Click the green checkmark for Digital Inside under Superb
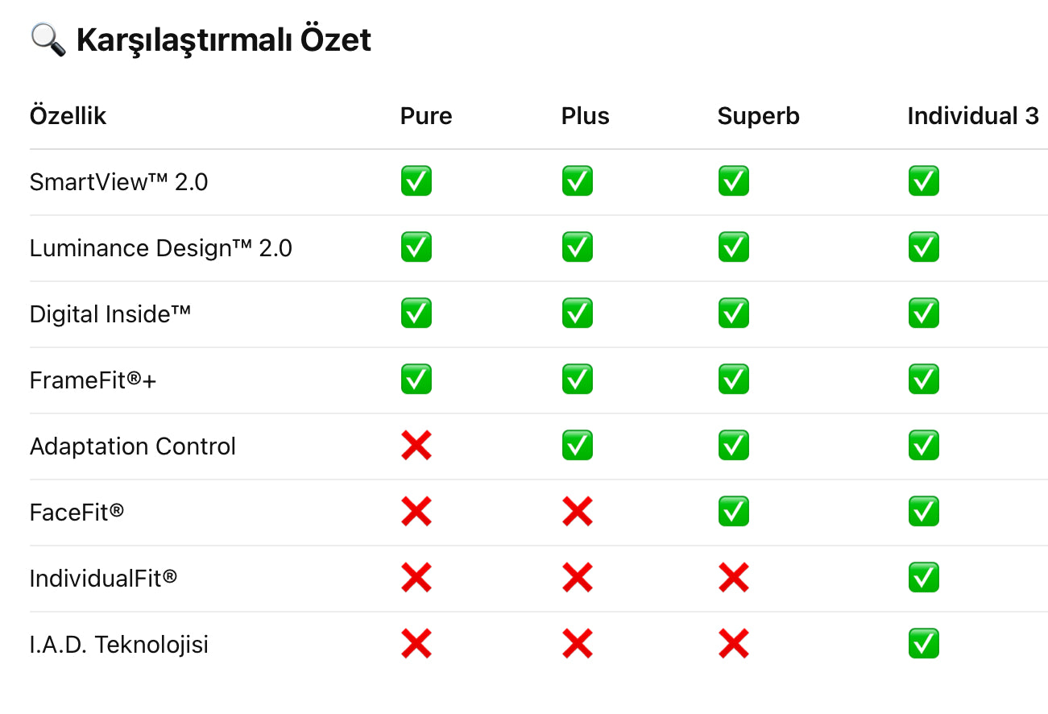Screen dimensions: 1048x714 [733, 313]
